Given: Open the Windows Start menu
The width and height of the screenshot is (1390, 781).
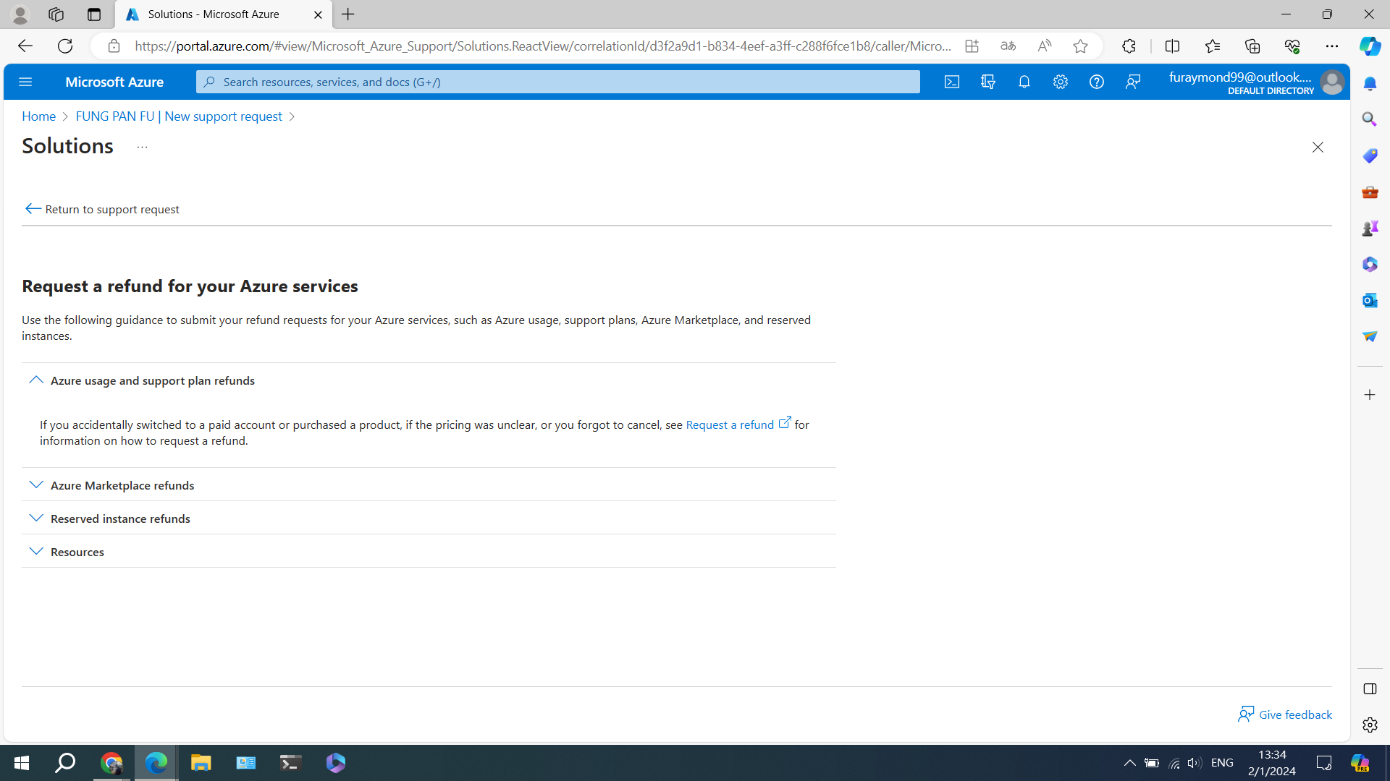Looking at the screenshot, I should tap(21, 763).
